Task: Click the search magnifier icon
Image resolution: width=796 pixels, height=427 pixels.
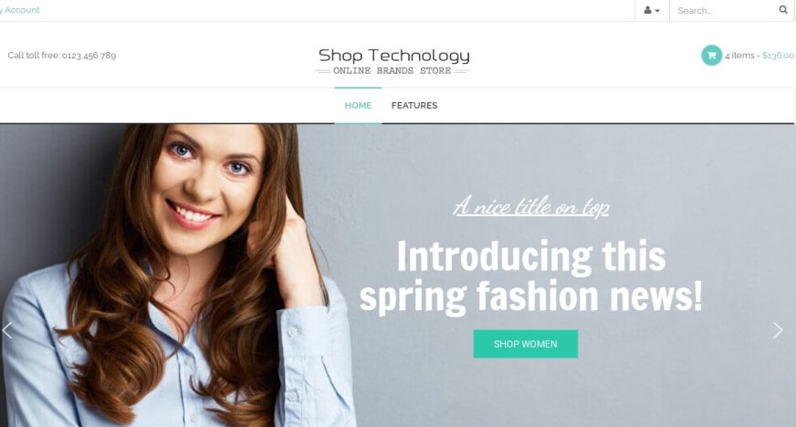Action: (x=783, y=10)
